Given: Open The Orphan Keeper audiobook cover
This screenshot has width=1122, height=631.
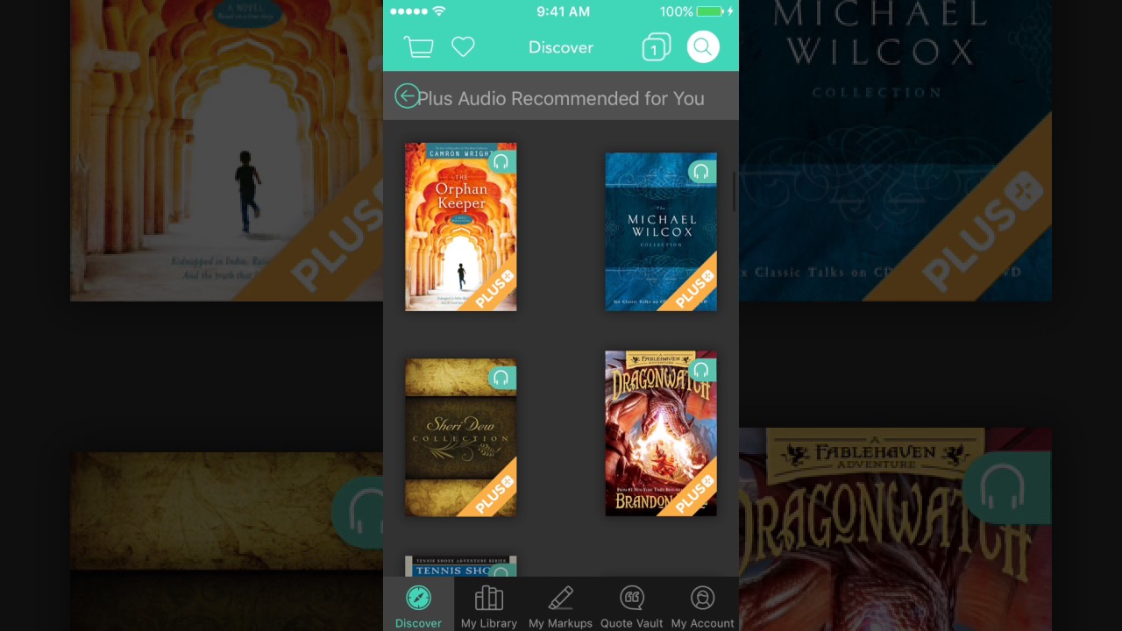Looking at the screenshot, I should coord(460,227).
